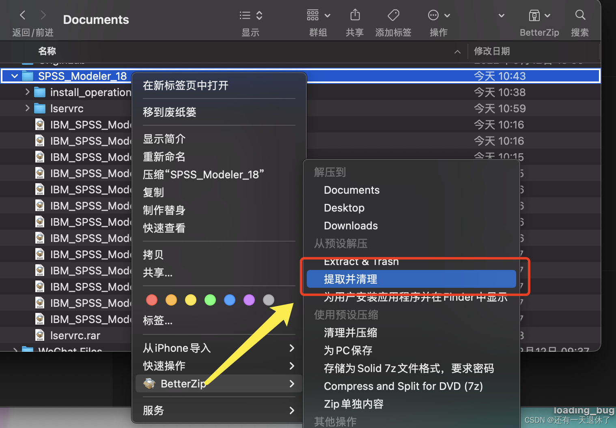Click the back navigation arrow
Image resolution: width=616 pixels, height=428 pixels.
(22, 15)
